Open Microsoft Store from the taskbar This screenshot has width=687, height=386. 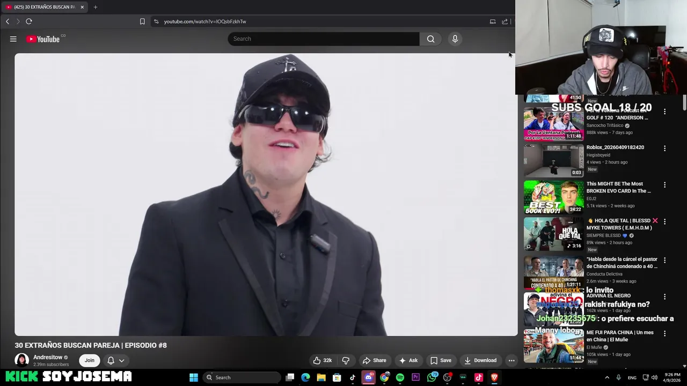pyautogui.click(x=337, y=377)
